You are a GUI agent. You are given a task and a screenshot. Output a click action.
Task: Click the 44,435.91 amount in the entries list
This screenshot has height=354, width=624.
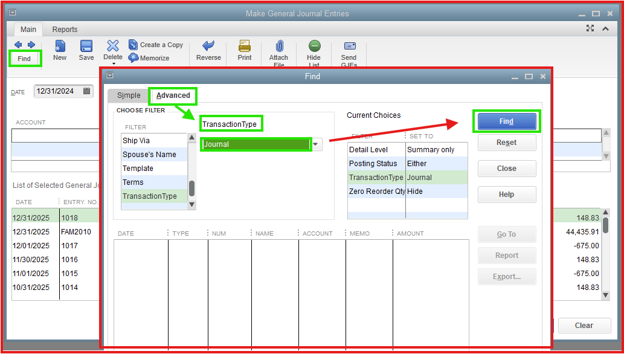pyautogui.click(x=582, y=232)
